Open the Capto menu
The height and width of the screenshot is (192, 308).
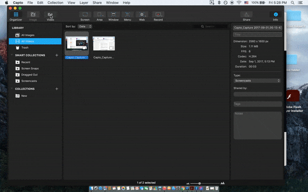(18, 3)
